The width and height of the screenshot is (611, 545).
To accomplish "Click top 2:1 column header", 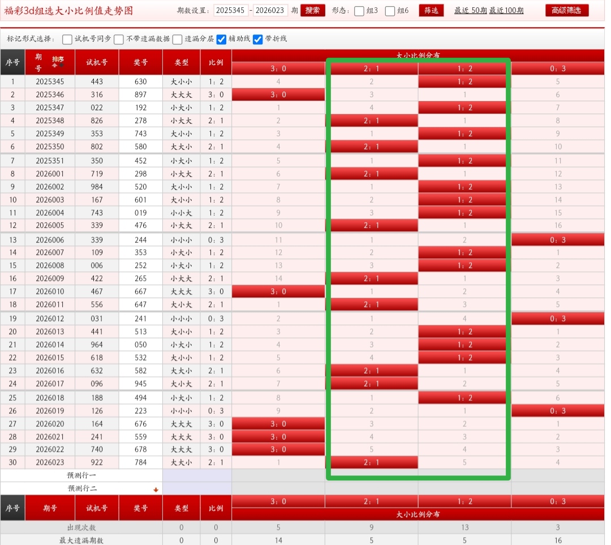I will pos(371,68).
